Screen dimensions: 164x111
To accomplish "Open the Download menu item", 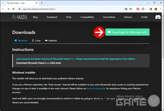I will click(x=52, y=17).
